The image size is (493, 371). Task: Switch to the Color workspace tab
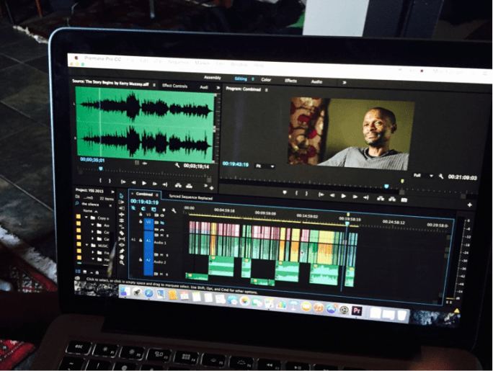[x=266, y=79]
